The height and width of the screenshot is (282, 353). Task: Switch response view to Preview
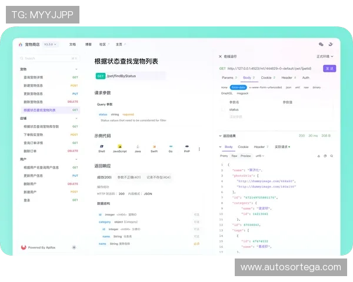(x=245, y=156)
